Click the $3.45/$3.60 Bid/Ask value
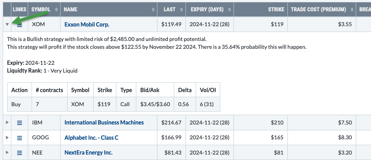Image resolution: width=371 pixels, height=160 pixels. tap(155, 104)
